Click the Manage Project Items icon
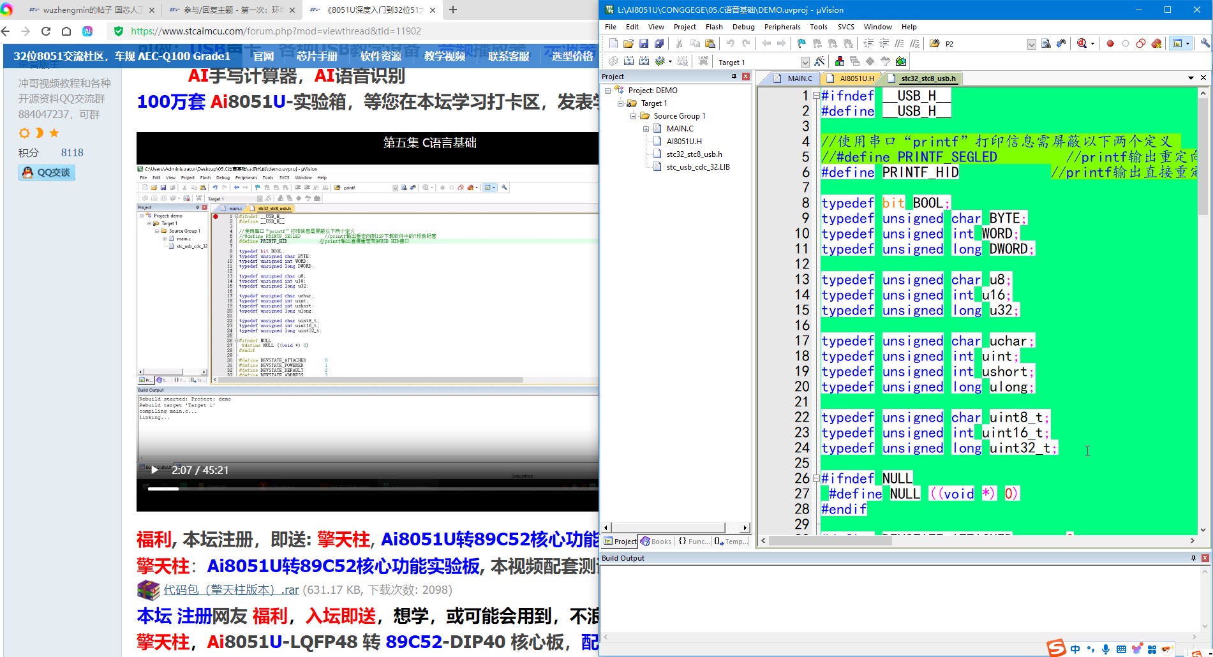Image resolution: width=1213 pixels, height=657 pixels. tap(839, 61)
